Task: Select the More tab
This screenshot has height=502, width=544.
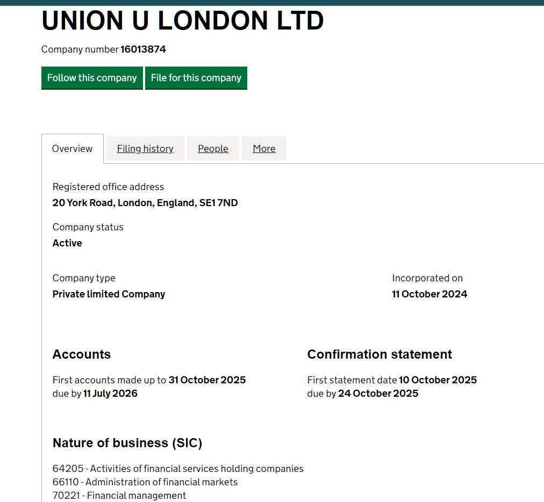Action: (x=264, y=148)
